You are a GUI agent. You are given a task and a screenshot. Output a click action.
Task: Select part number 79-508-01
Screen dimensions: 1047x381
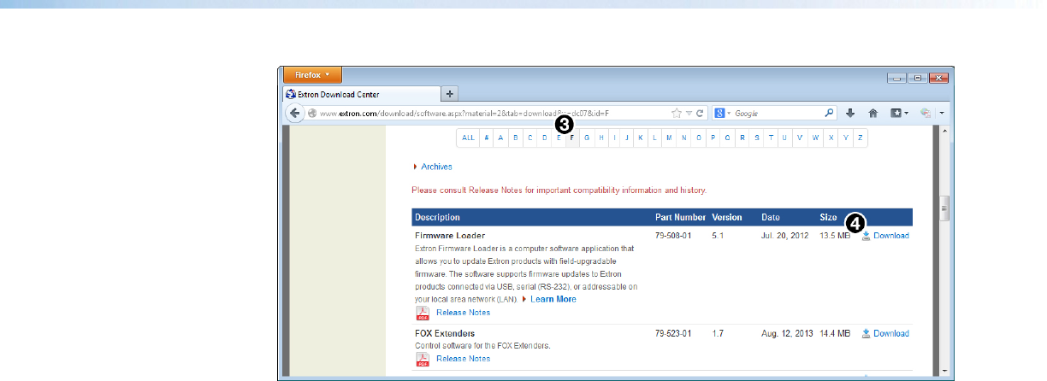pos(675,236)
